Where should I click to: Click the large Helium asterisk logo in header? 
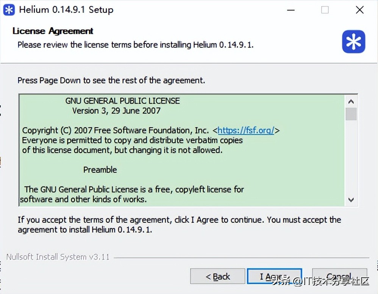pyautogui.click(x=353, y=41)
